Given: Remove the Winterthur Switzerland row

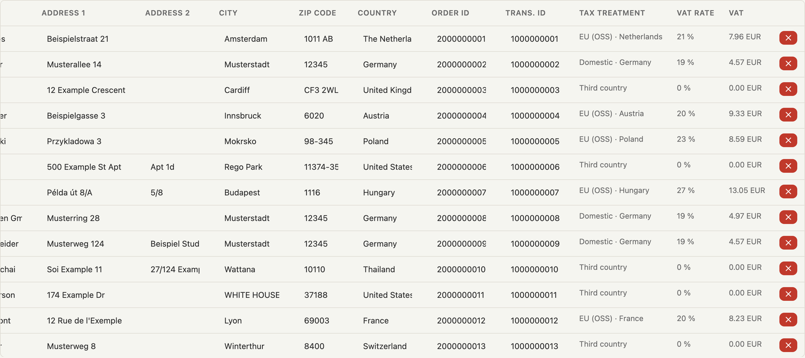Looking at the screenshot, I should [788, 345].
